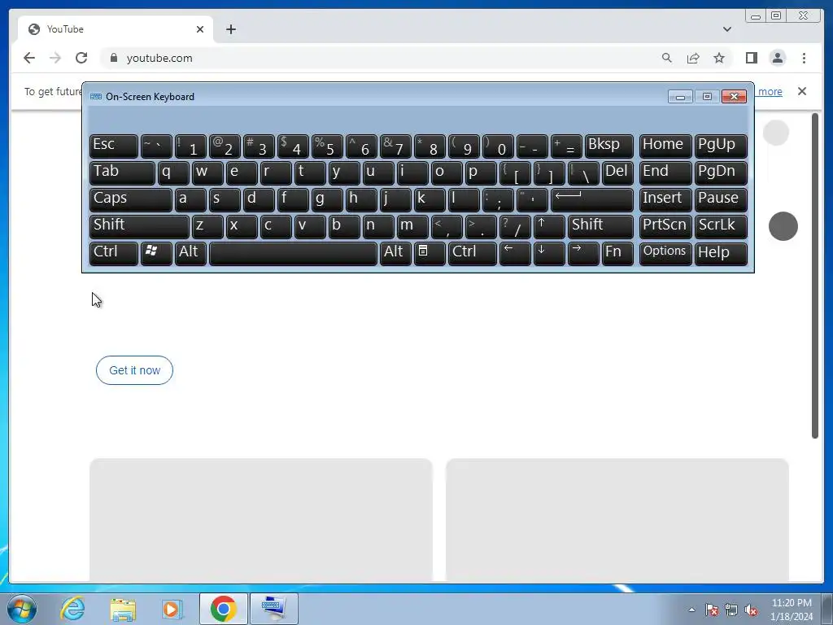Launch Internet Explorer from taskbar

[72, 609]
